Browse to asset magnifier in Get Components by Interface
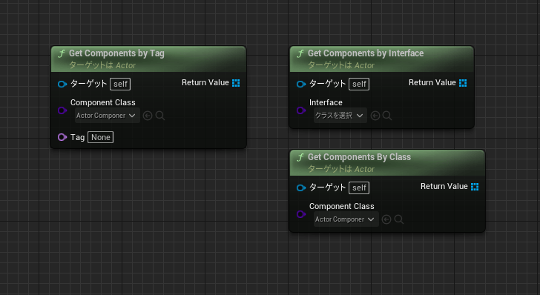 (387, 116)
